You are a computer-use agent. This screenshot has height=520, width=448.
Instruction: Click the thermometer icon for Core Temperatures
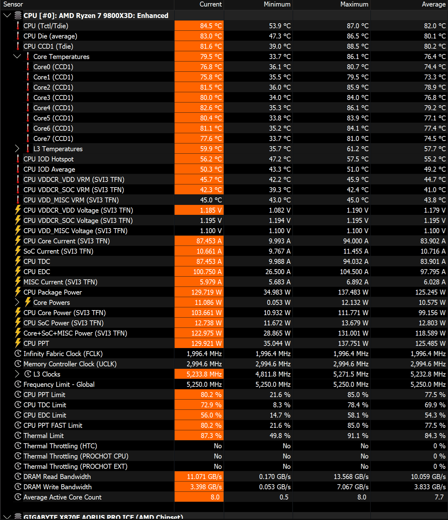coord(28,57)
